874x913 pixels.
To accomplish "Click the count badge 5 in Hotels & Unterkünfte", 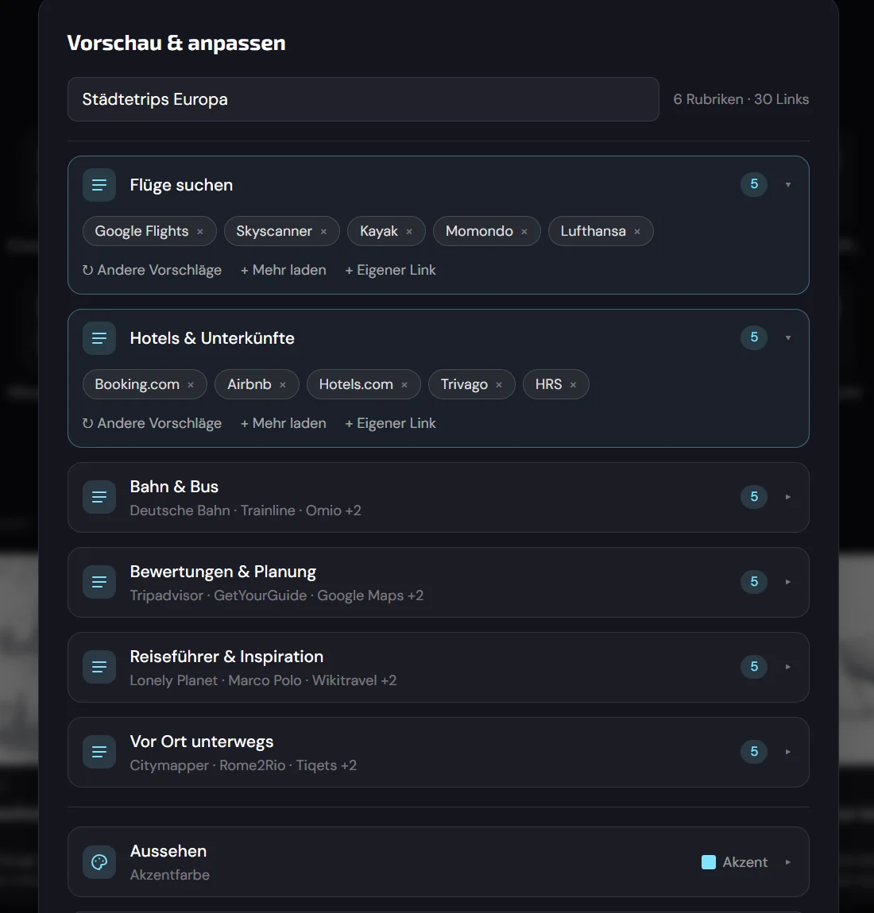I will tap(754, 337).
